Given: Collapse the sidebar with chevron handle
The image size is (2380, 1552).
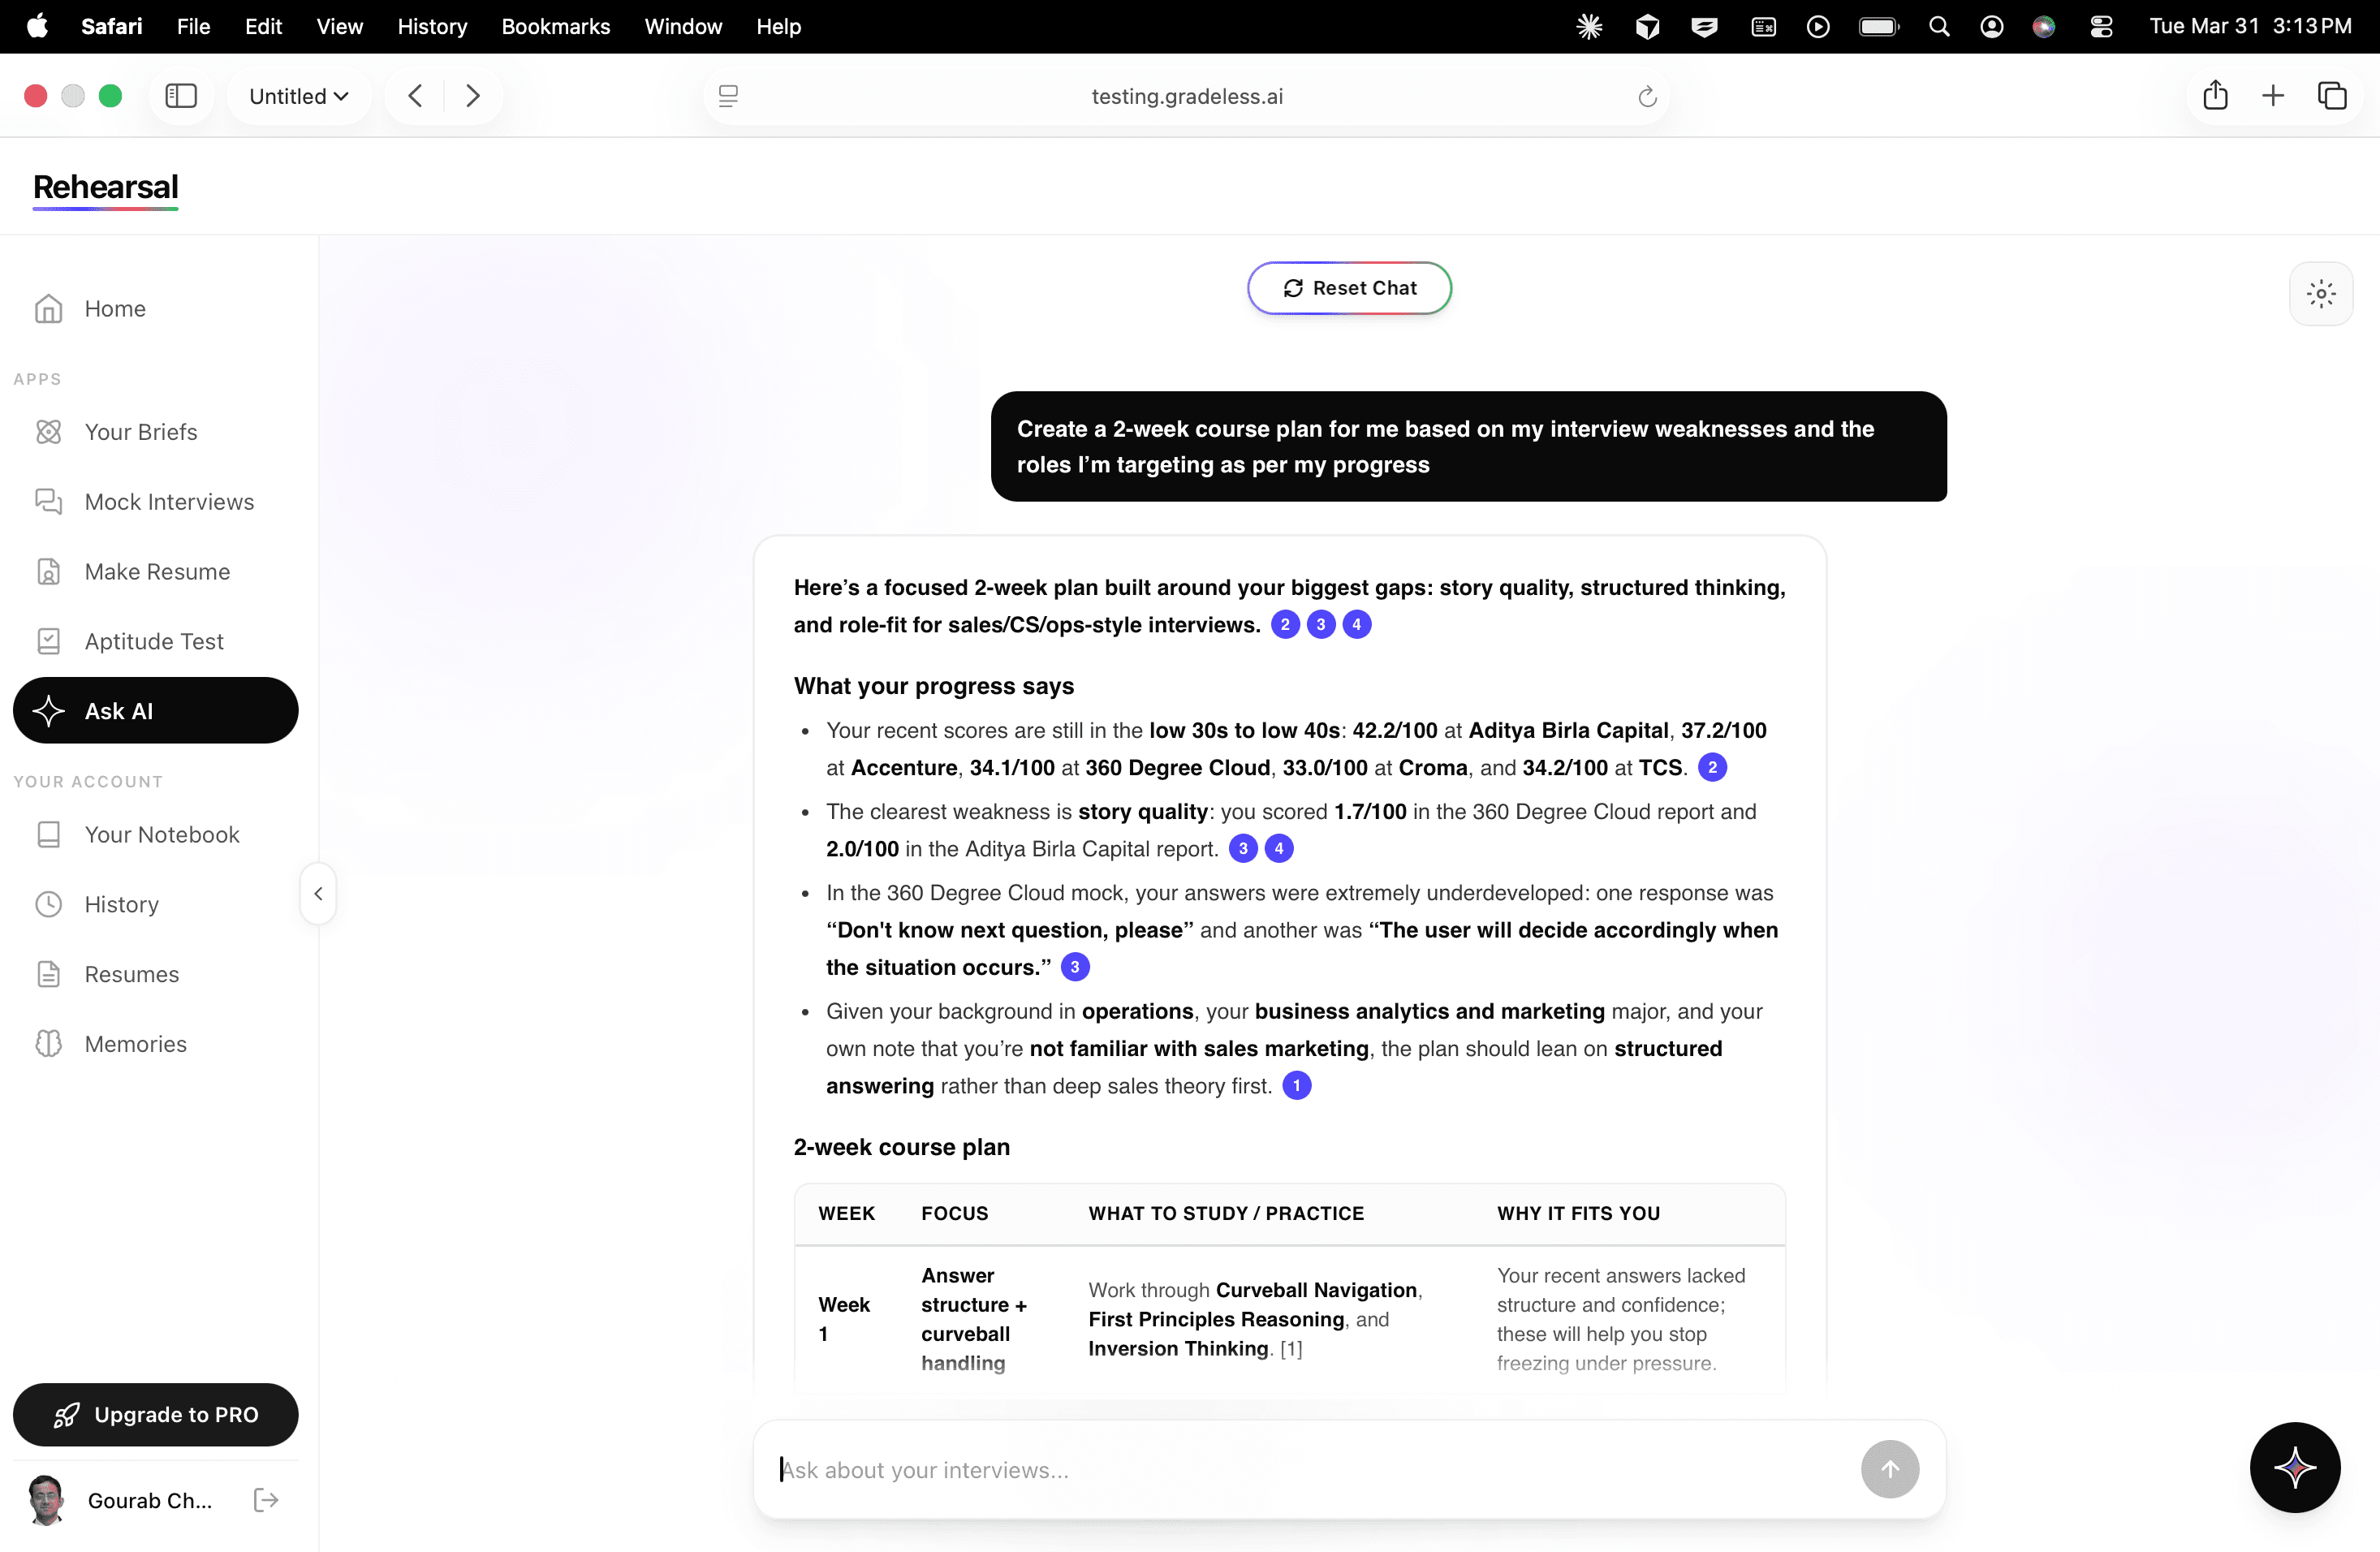Looking at the screenshot, I should pyautogui.click(x=318, y=894).
